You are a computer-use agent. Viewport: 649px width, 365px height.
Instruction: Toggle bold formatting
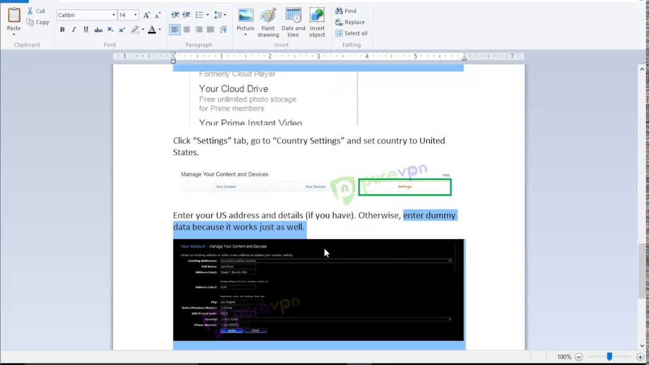(62, 30)
